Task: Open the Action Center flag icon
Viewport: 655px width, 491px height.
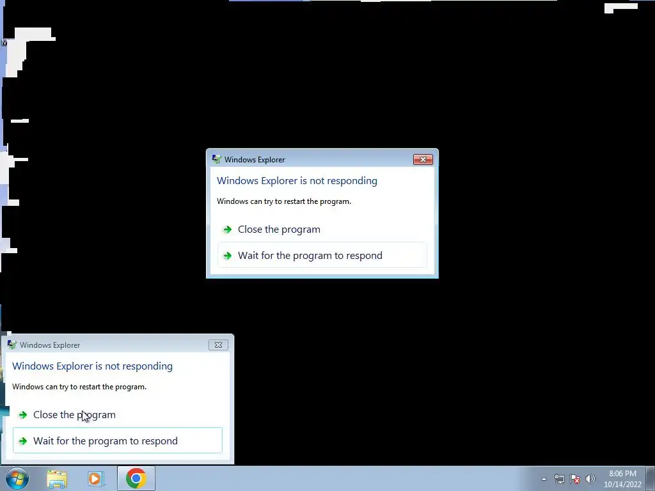Action: [x=575, y=479]
